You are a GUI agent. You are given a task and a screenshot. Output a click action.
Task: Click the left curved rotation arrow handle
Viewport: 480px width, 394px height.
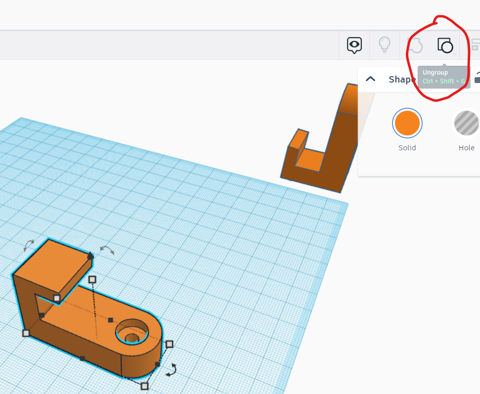coord(30,245)
